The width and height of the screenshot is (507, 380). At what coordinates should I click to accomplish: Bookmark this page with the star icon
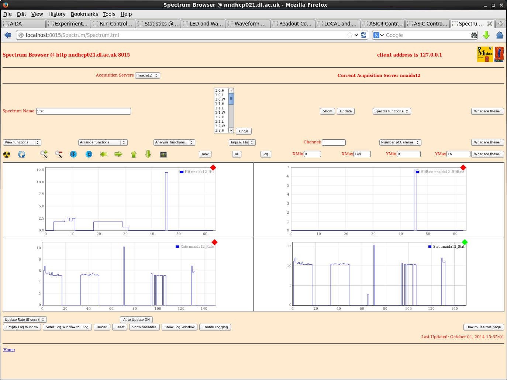point(349,35)
